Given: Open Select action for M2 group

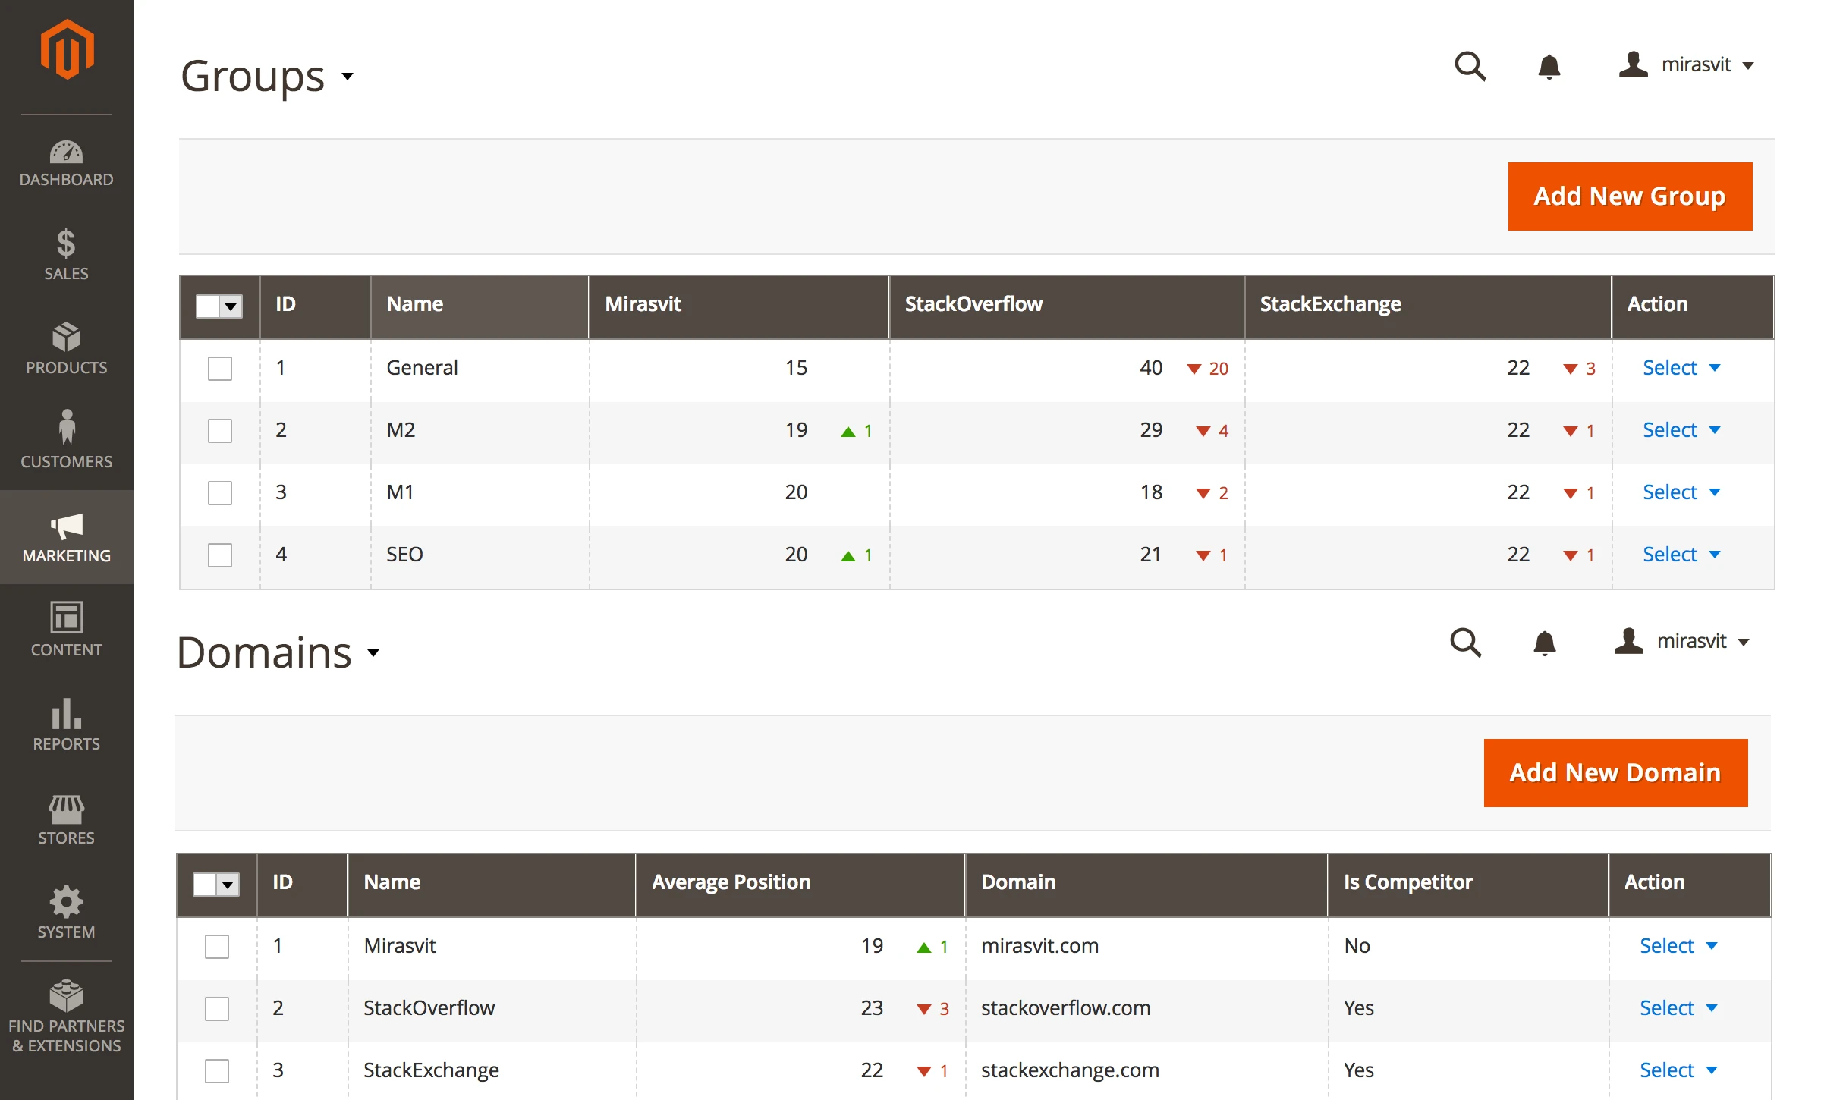Looking at the screenshot, I should point(1681,430).
